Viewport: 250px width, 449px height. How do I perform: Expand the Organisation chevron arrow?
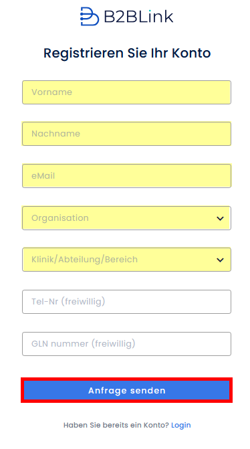point(220,219)
